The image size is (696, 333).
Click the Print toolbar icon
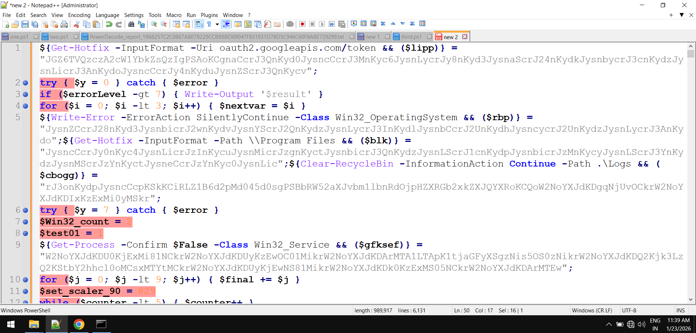coord(65,24)
